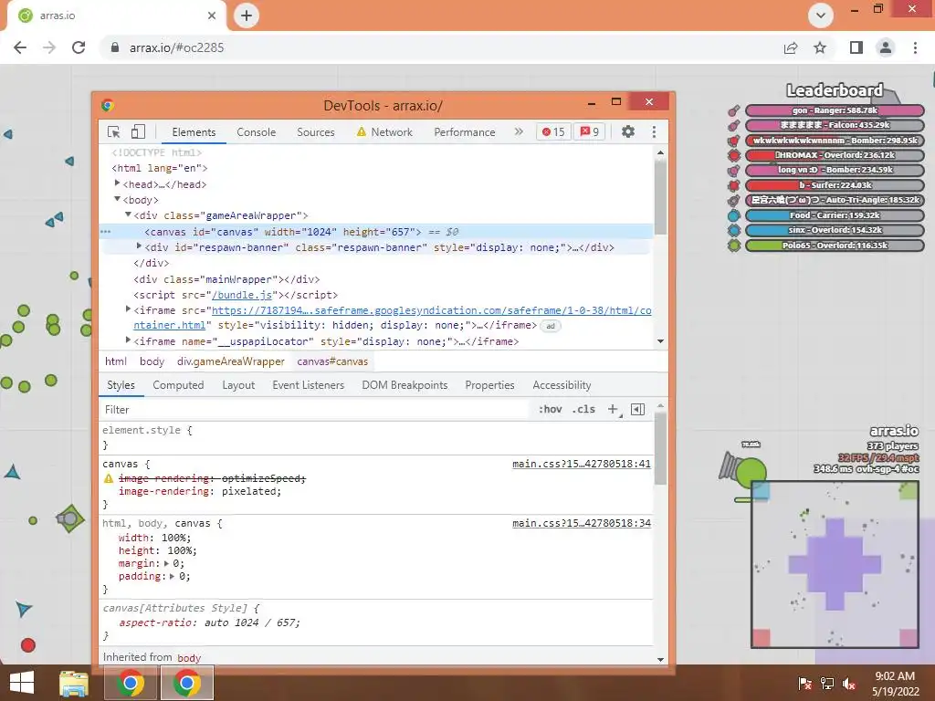Click the styles Filter input field

[x=315, y=410]
